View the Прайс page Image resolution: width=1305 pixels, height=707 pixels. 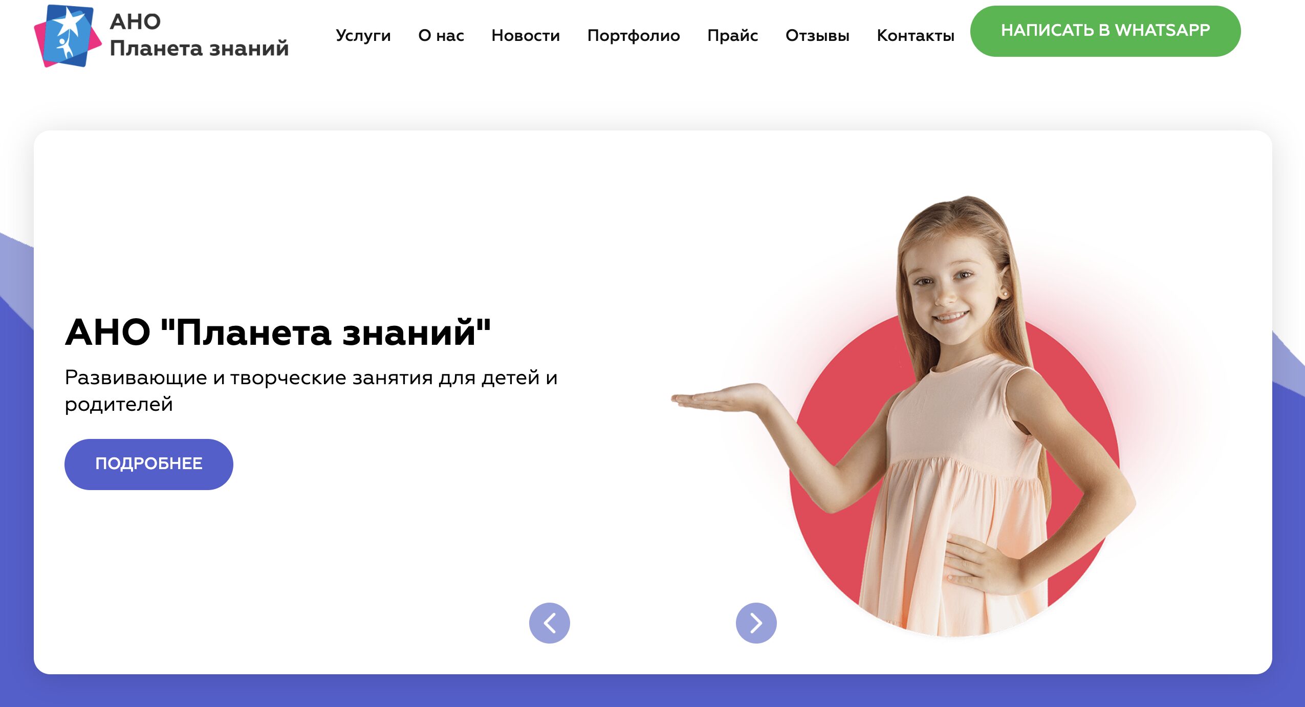[732, 35]
